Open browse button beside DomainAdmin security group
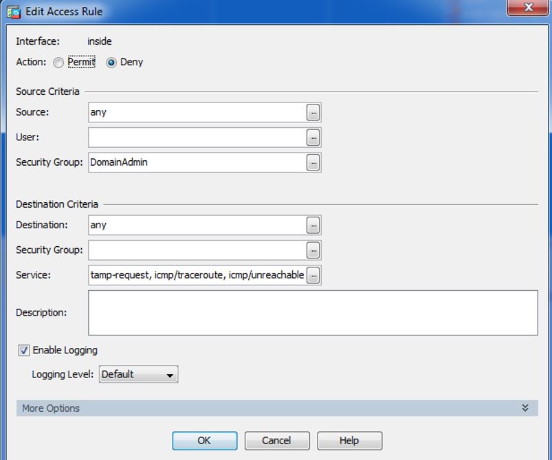This screenshot has height=460, width=552. pos(313,163)
